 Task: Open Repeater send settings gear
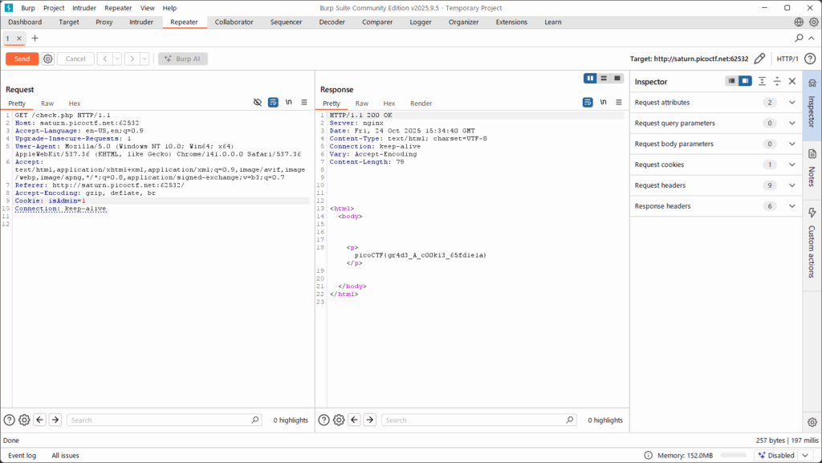pyautogui.click(x=48, y=59)
